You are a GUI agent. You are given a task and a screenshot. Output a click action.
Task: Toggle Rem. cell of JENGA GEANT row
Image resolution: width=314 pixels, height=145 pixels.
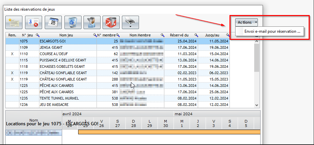12,47
